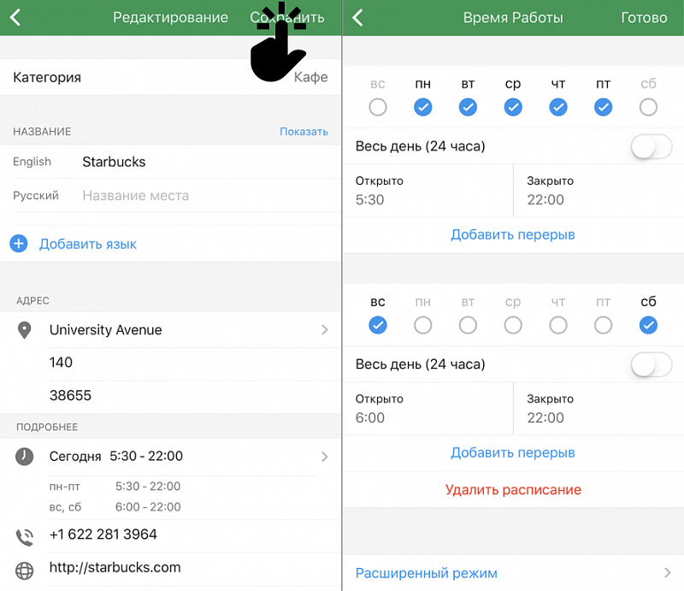
Task: Enable Весь день toggle for weekday schedule
Action: (651, 146)
